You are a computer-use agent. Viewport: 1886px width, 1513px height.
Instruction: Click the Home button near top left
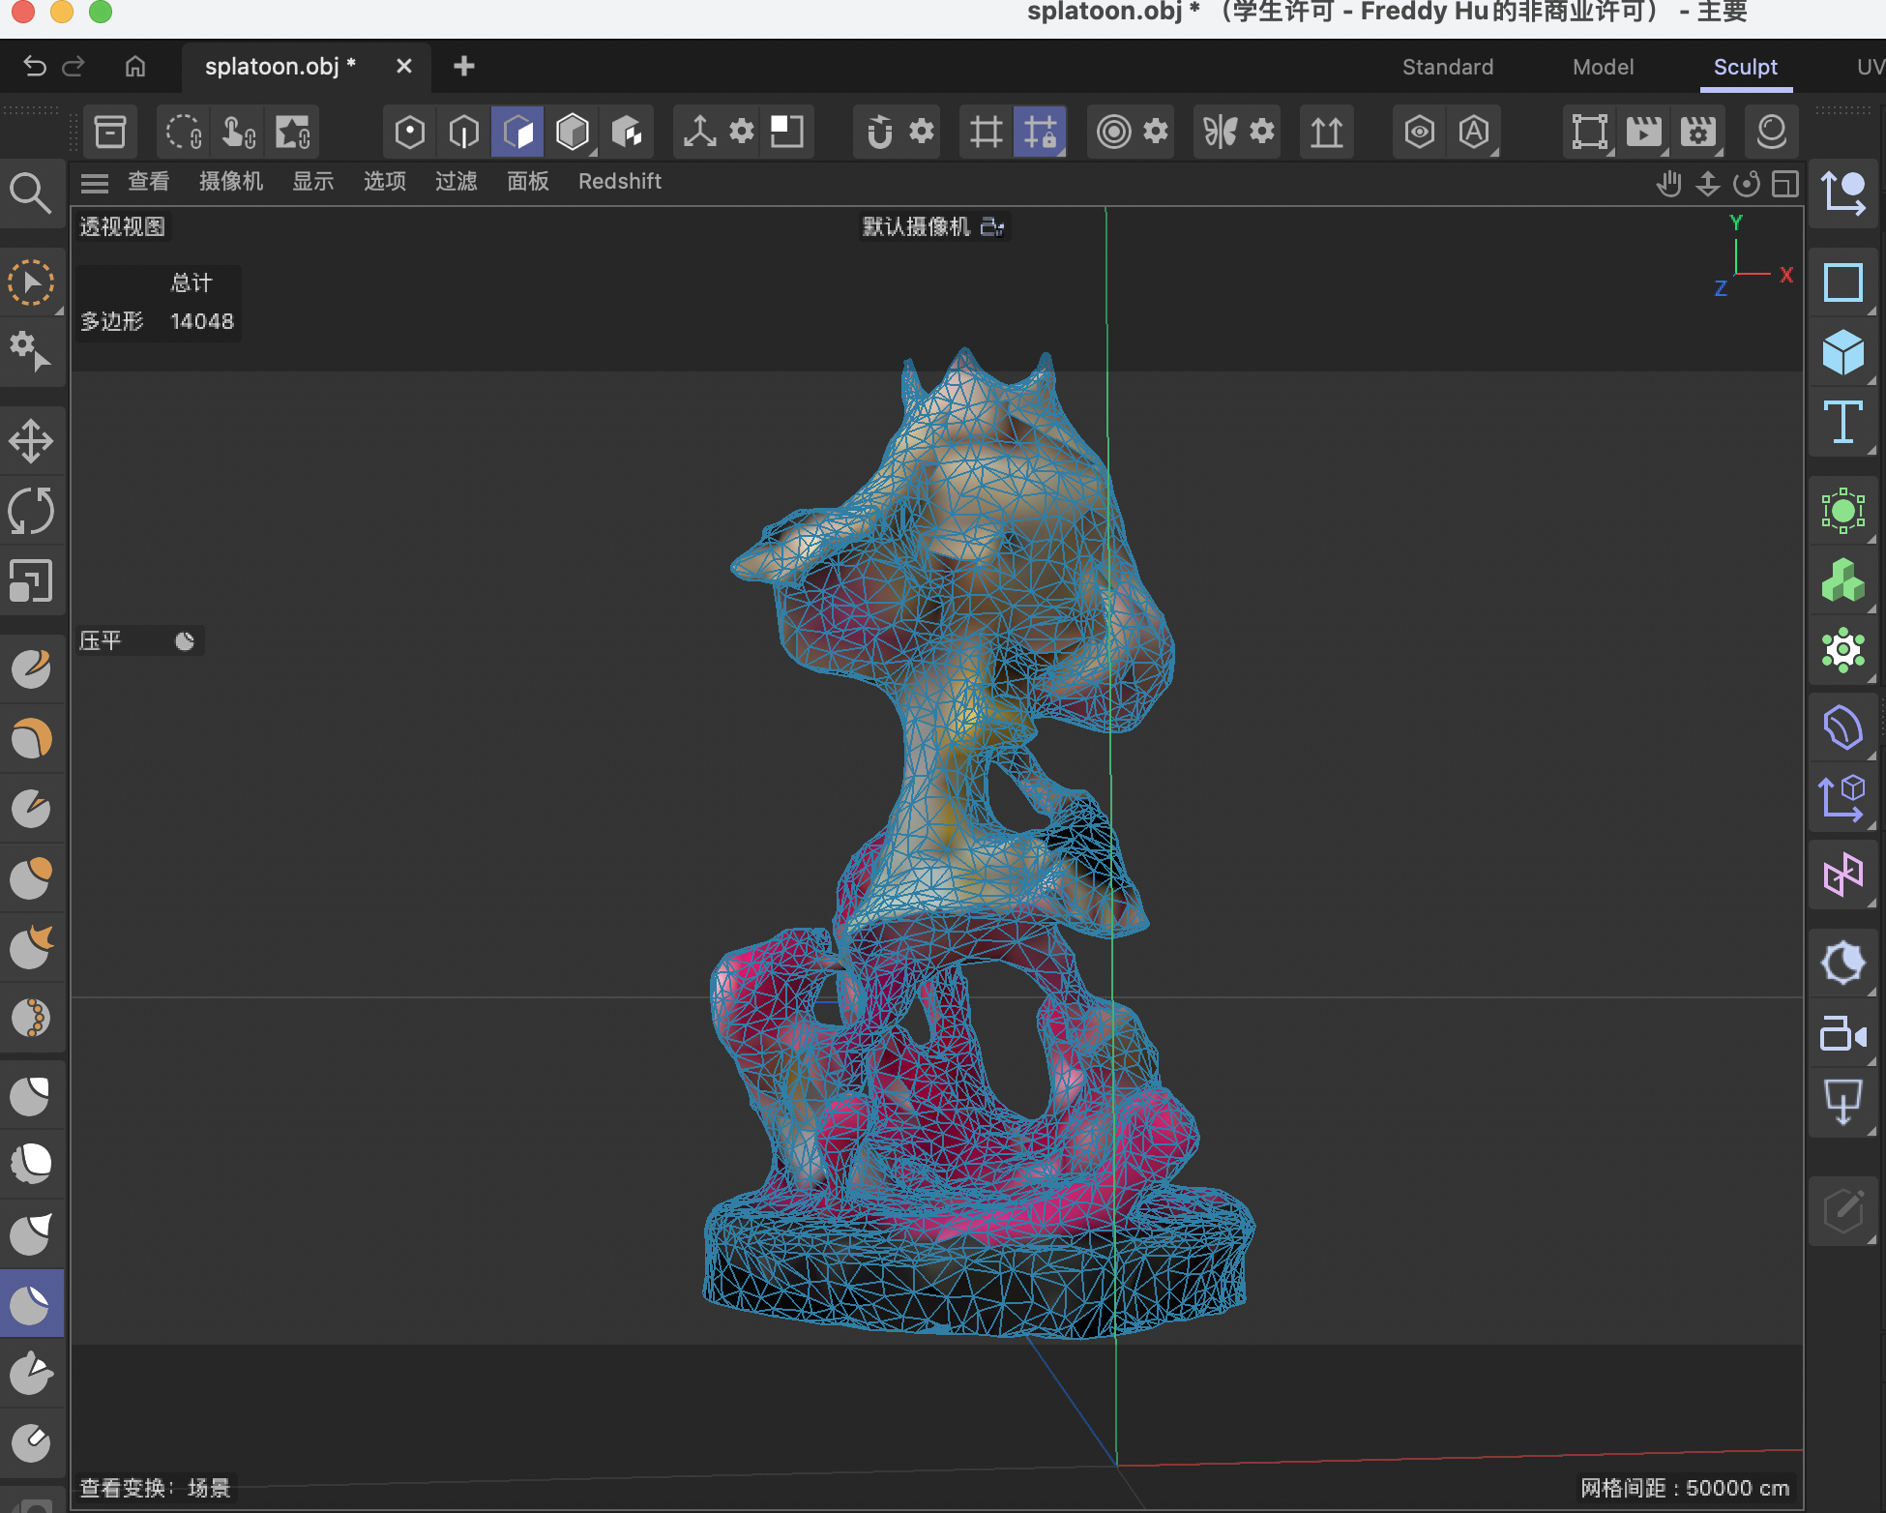point(134,66)
